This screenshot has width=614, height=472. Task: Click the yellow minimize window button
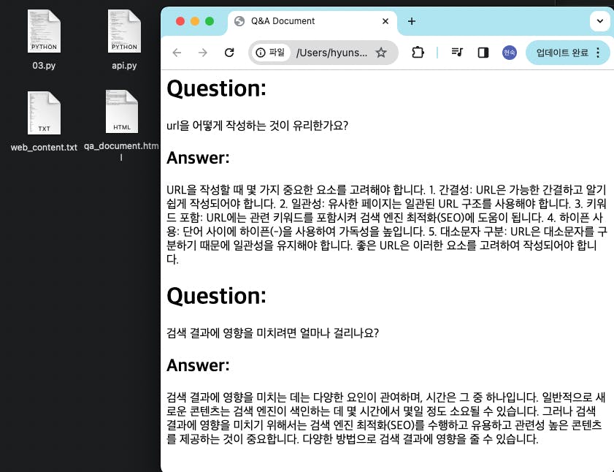pyautogui.click(x=195, y=21)
